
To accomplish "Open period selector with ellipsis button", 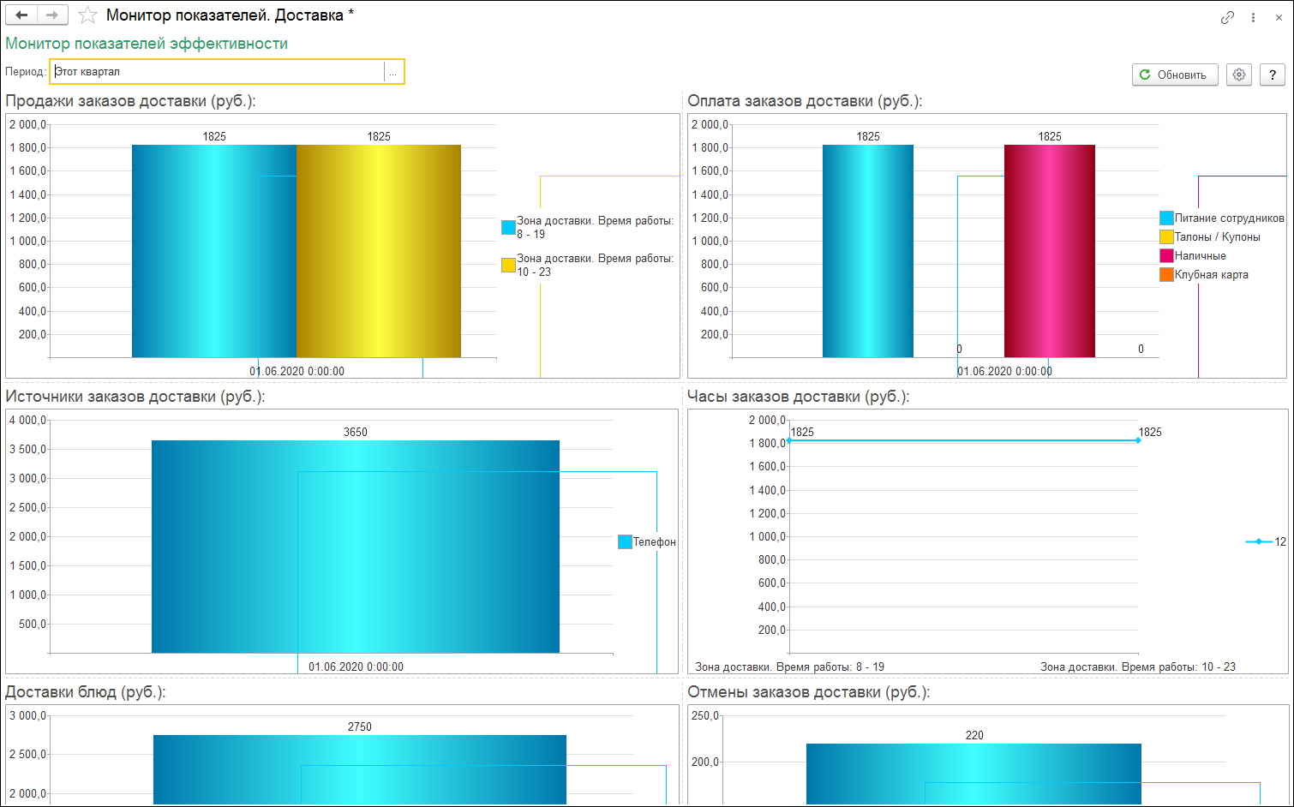I will 392,72.
